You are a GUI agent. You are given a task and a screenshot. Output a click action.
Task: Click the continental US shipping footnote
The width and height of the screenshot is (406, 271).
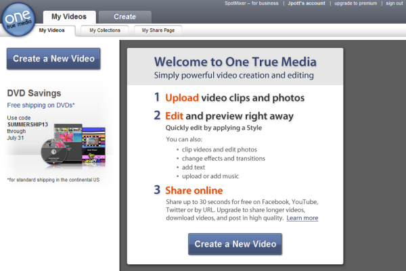(53, 180)
